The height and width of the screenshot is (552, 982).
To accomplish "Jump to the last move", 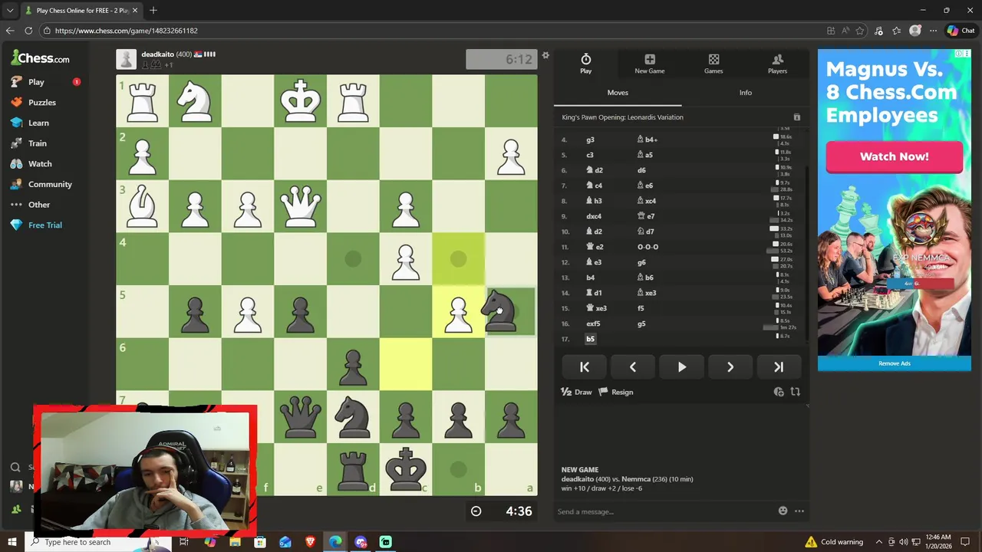I will 779,367.
